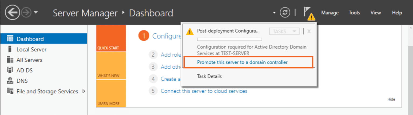The height and width of the screenshot is (115, 413).
Task: Click Promote this server to domain controller
Action: (x=242, y=62)
